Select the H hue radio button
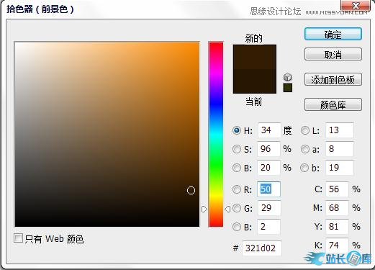The image size is (375, 270). 237,130
